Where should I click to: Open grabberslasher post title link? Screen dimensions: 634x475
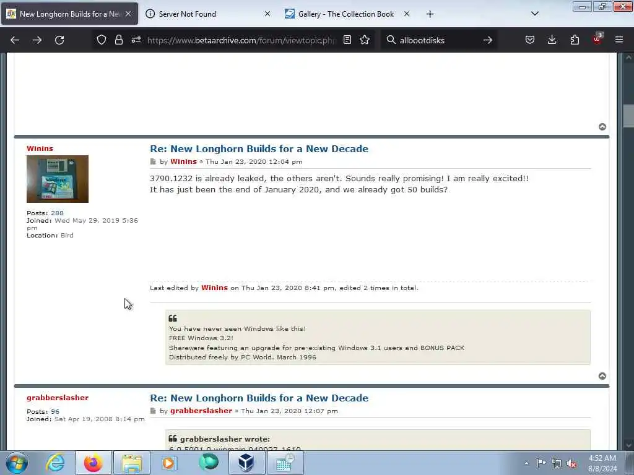pos(259,398)
